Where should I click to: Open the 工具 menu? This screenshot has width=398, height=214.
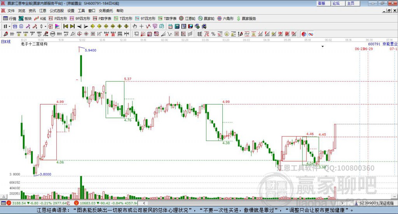81,10
